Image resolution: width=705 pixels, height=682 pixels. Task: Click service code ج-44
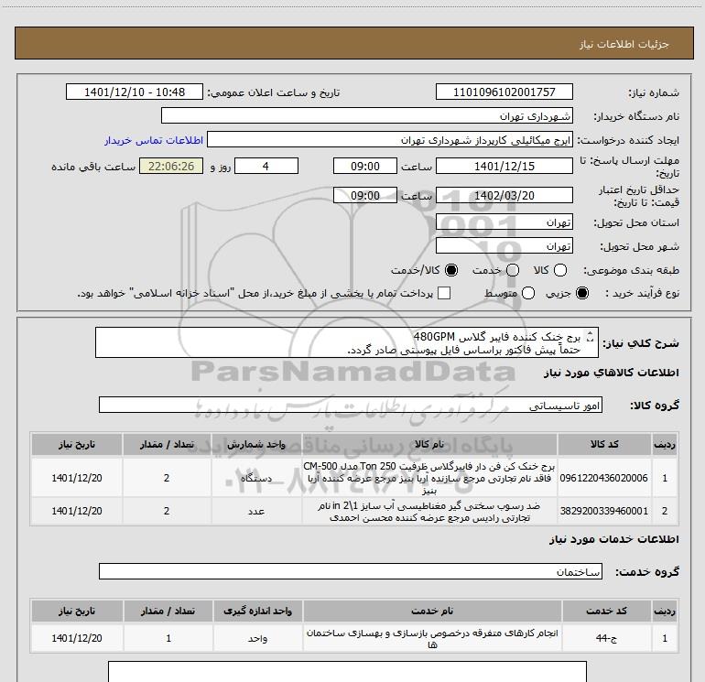click(606, 638)
